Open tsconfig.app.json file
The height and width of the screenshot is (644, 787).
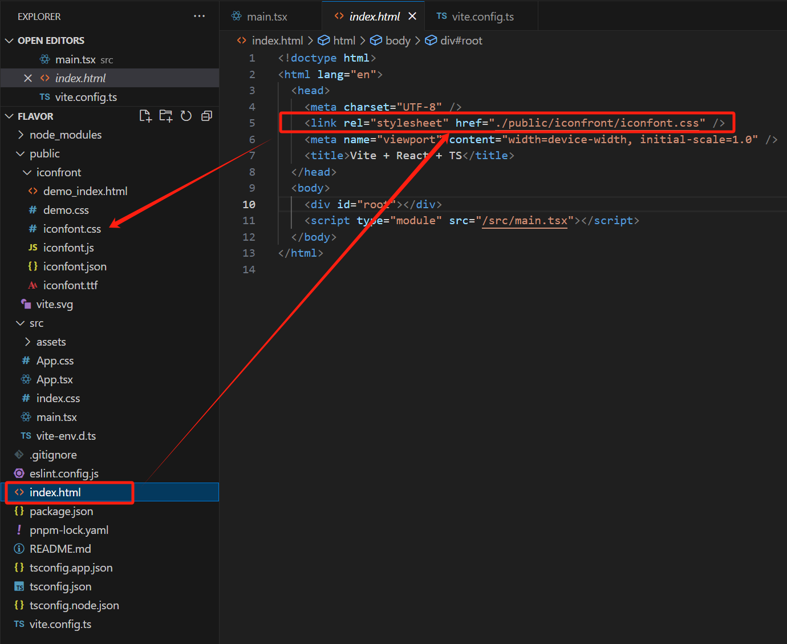click(x=109, y=568)
